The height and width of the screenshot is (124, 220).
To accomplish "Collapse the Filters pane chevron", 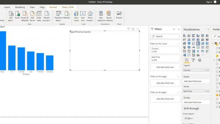I will [x=179, y=29].
